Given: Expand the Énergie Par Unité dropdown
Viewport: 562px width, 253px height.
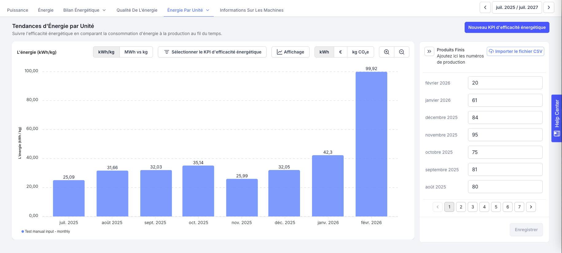Looking at the screenshot, I should (188, 10).
